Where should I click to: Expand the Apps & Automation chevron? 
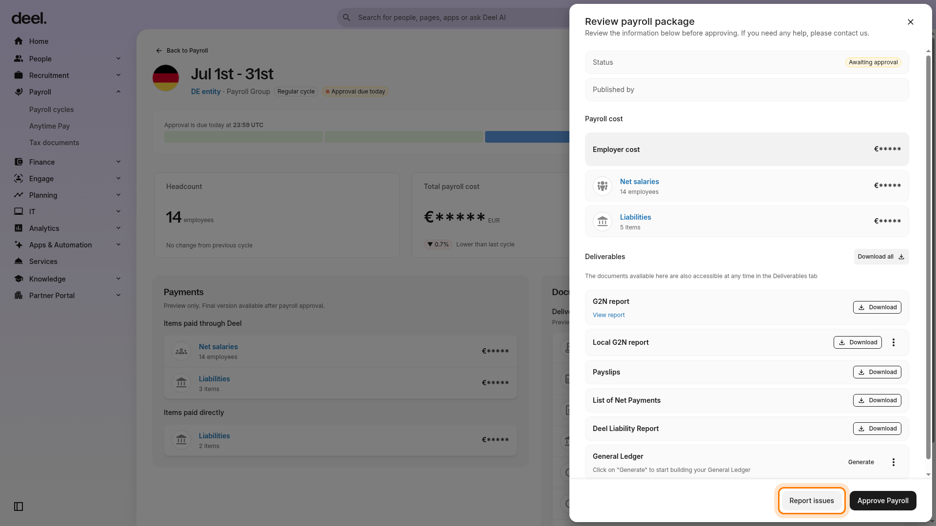coord(118,245)
